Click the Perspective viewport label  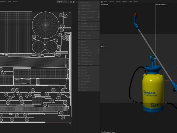point(104,4)
